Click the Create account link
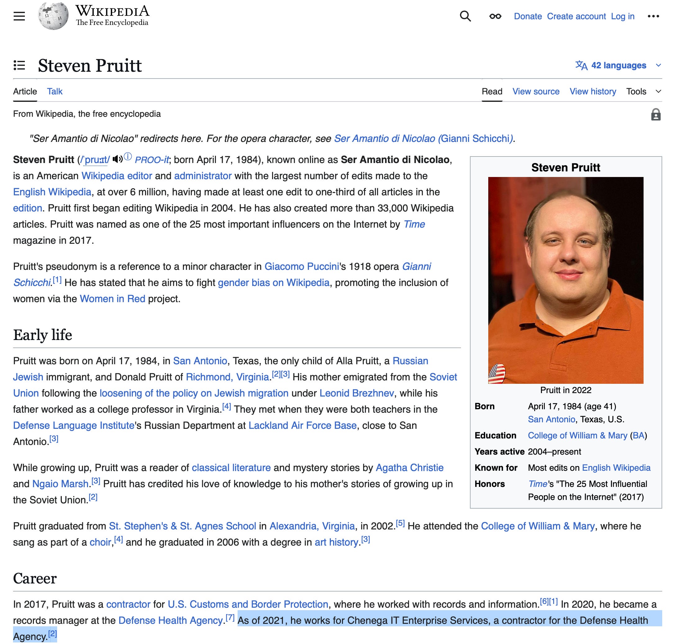Screen dimensions: 674x644 pos(576,16)
